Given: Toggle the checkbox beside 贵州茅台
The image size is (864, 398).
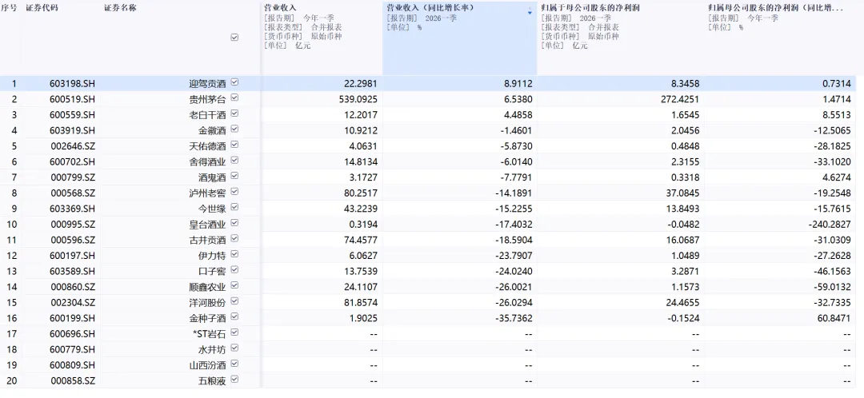Looking at the screenshot, I should click(234, 98).
